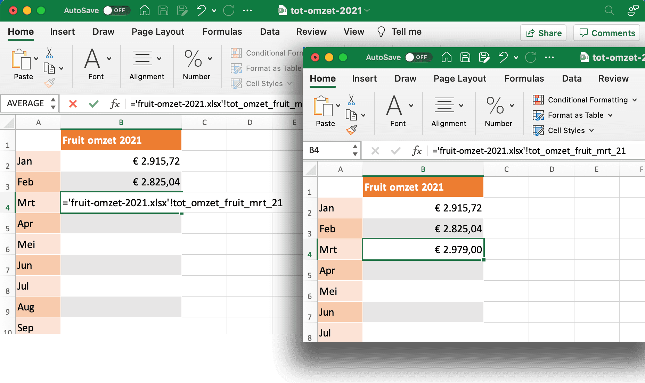Click the Home icon in the front window toolbar
This screenshot has width=645, height=383.
tap(446, 57)
